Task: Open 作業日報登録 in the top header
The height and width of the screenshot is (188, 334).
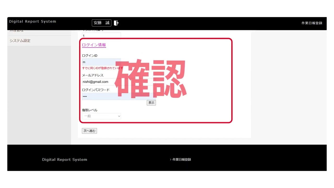Action: (312, 23)
